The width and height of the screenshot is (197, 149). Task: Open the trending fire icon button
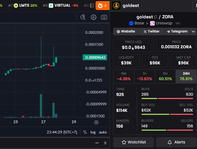pyautogui.click(x=103, y=6)
